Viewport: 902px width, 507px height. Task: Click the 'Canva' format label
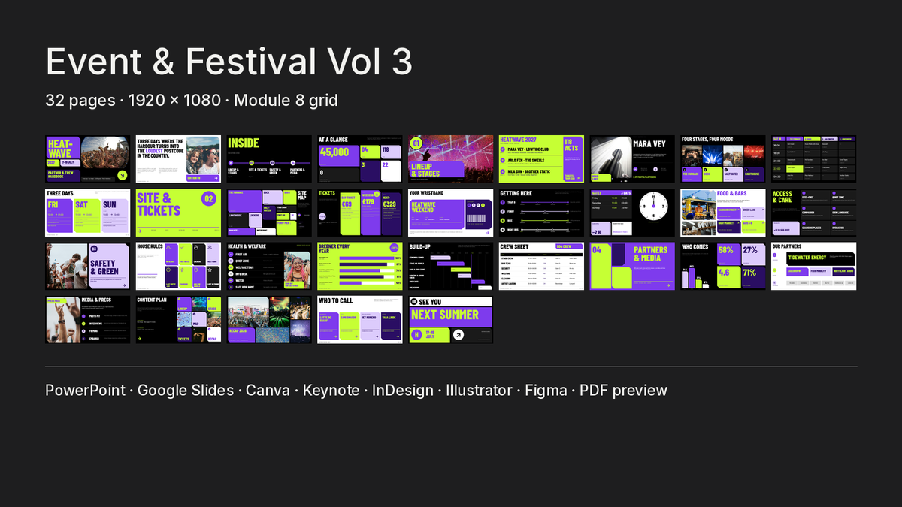pos(268,390)
